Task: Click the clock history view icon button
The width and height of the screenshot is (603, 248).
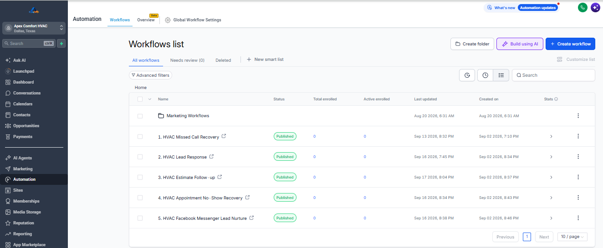Action: (485, 75)
